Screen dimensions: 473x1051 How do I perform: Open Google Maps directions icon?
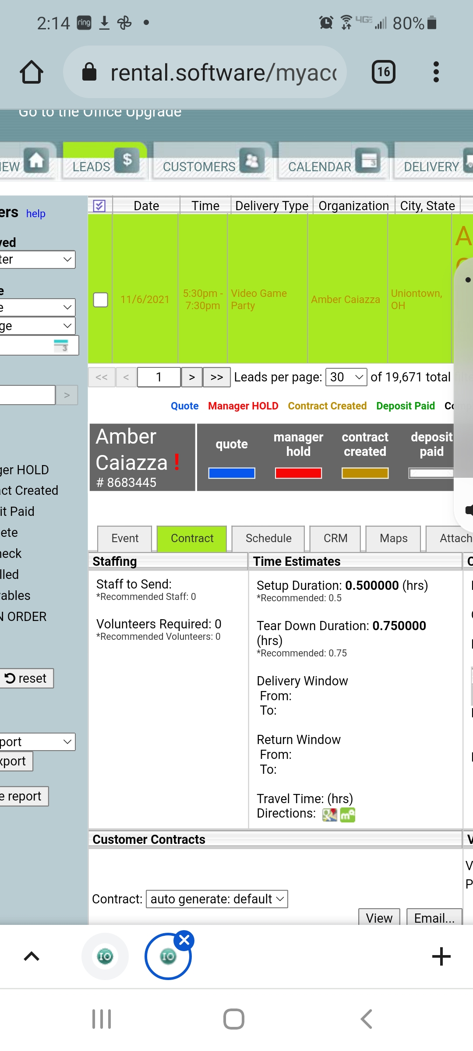click(329, 815)
